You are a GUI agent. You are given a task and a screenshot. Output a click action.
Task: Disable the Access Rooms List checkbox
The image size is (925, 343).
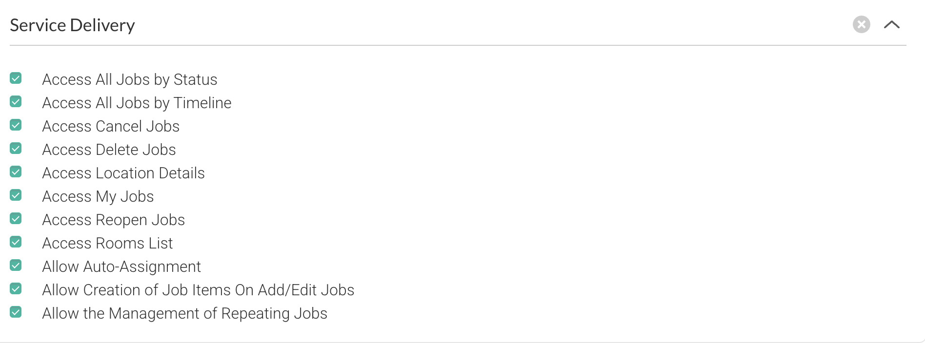tap(16, 242)
